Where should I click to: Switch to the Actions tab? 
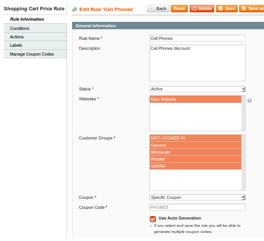[17, 37]
